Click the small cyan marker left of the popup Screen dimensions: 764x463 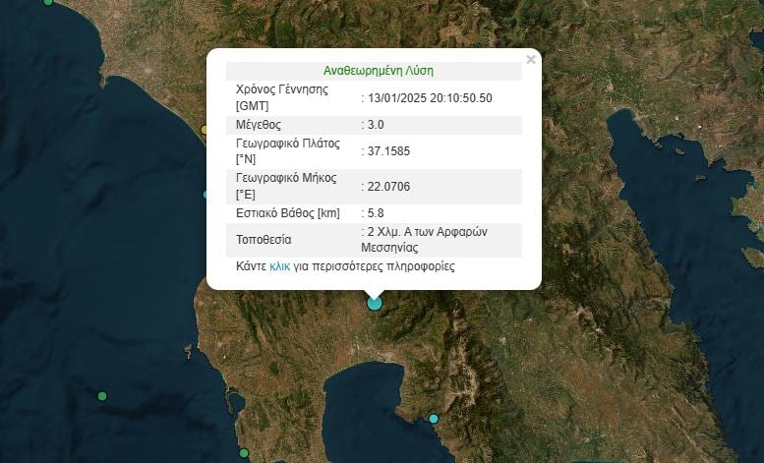(206, 195)
